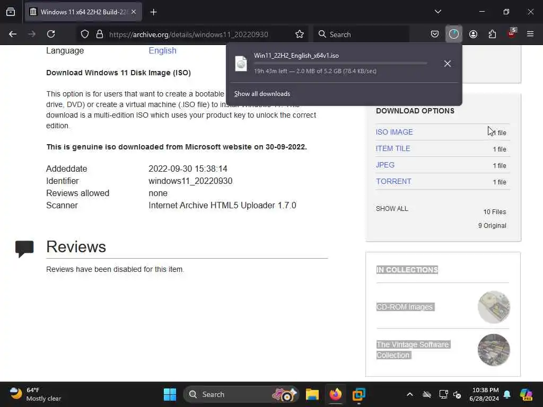Click the Addeddate value 2022-09-30 15:38:14
The width and height of the screenshot is (543, 407).
pyautogui.click(x=188, y=169)
